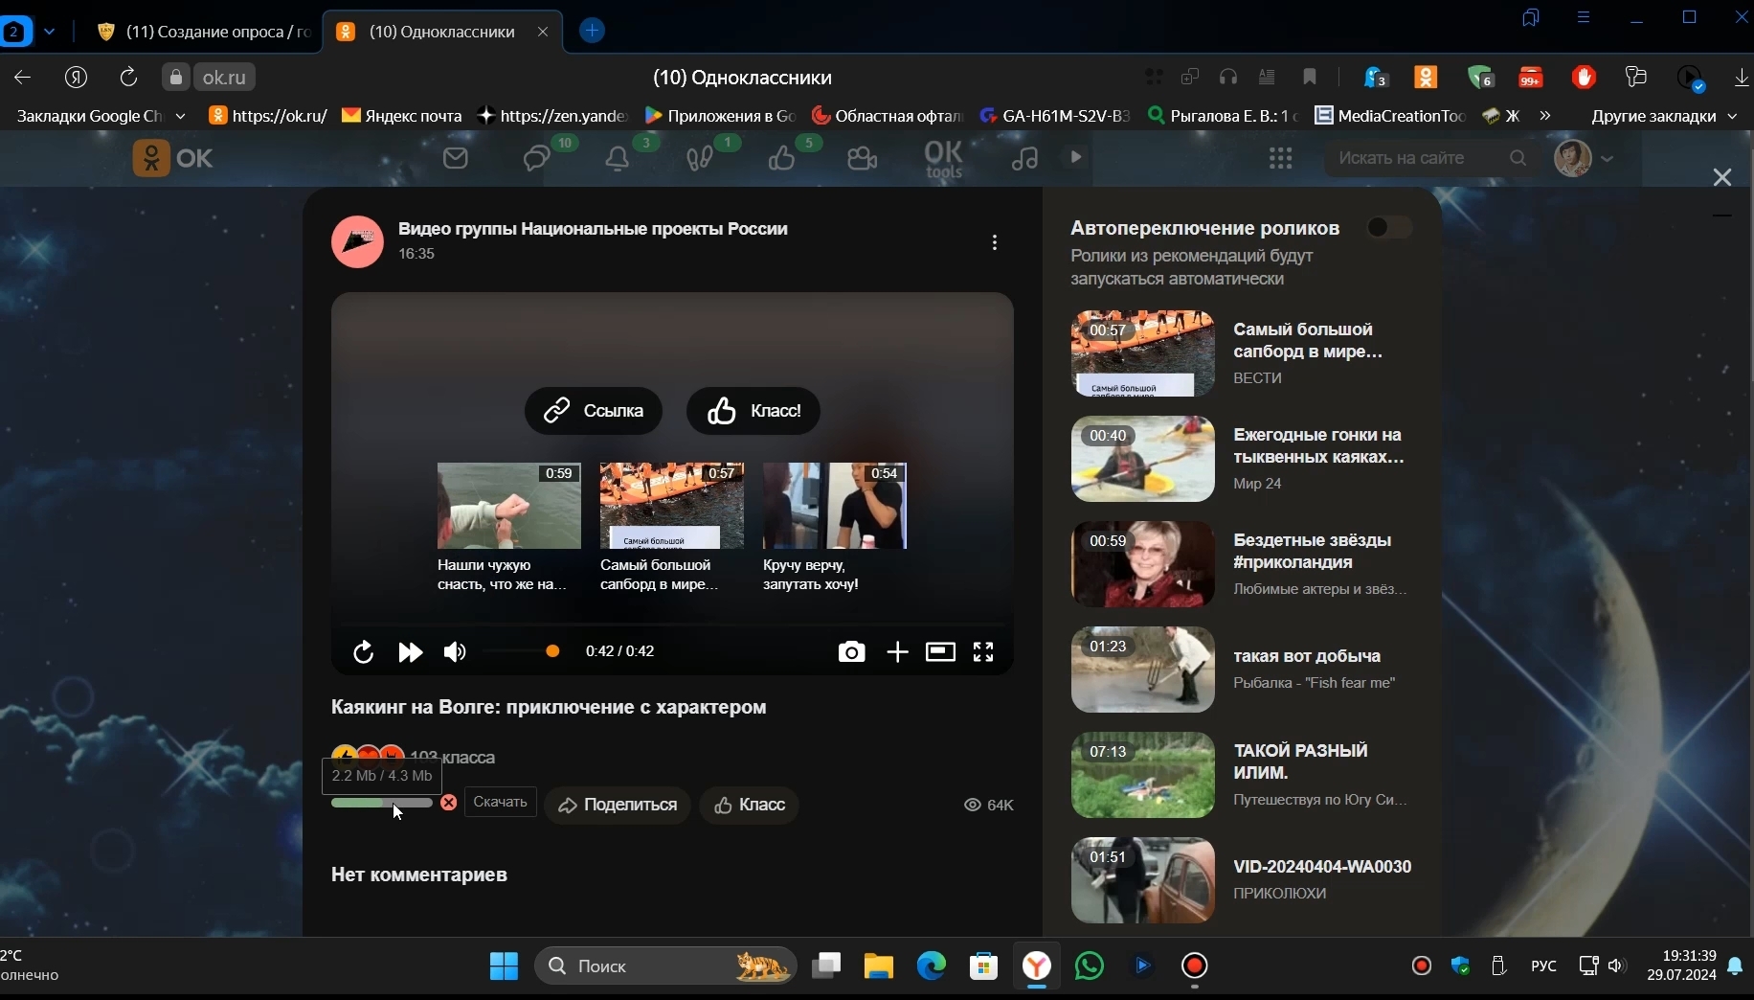Screen dimensions: 1754x1000
Task: Open the гонки на тыквенных каяках thumbnail
Action: coord(1140,460)
